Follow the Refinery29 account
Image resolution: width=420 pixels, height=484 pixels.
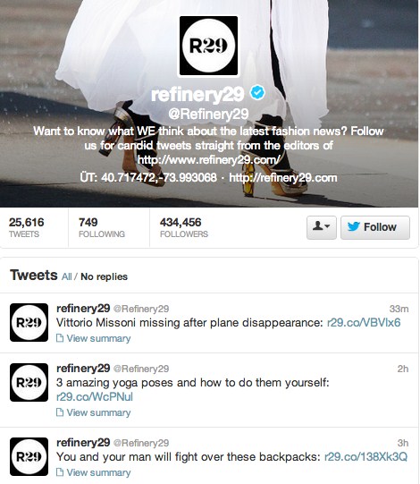[375, 227]
